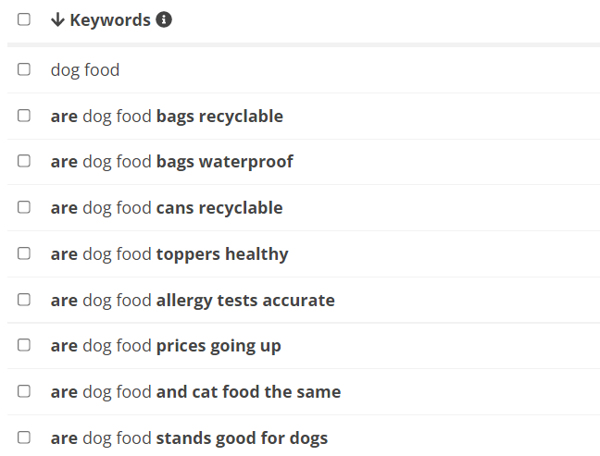Toggle the select-all checkbox in header
The width and height of the screenshot is (600, 456).
point(24,19)
